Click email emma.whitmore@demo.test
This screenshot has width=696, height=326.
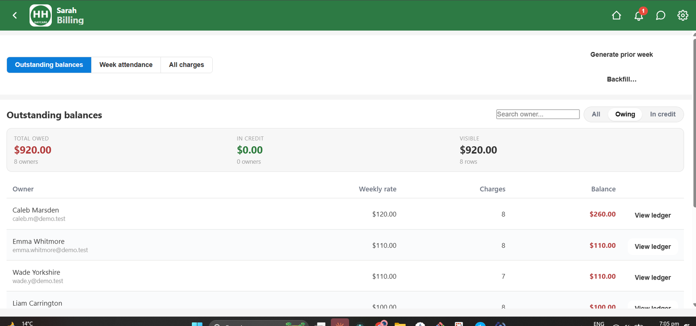click(x=50, y=250)
